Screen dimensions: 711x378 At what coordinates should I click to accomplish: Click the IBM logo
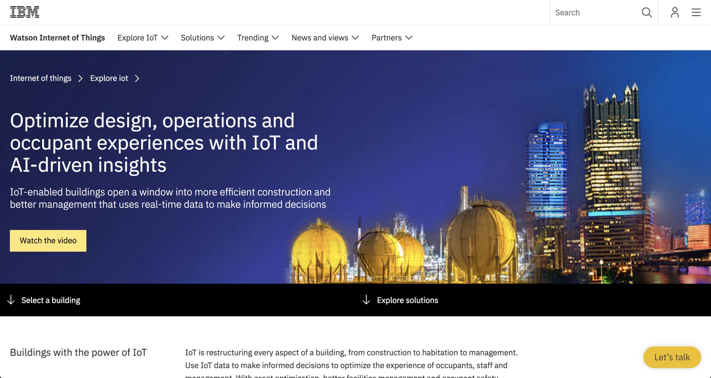pyautogui.click(x=24, y=12)
